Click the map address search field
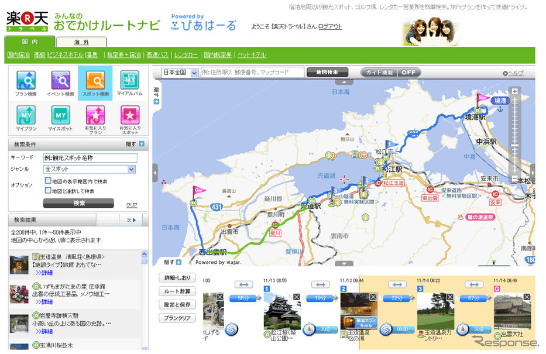Screen dimensions: 546x354 pyautogui.click(x=252, y=73)
